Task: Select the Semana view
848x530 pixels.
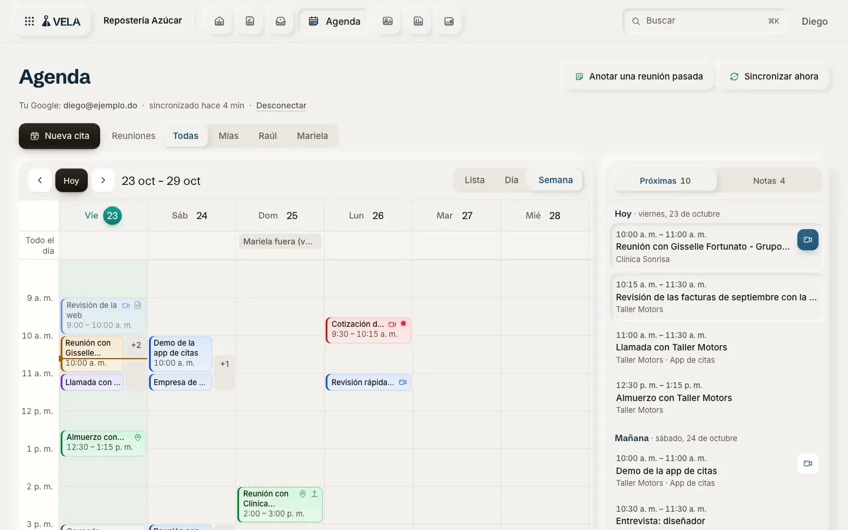Action: coord(555,180)
